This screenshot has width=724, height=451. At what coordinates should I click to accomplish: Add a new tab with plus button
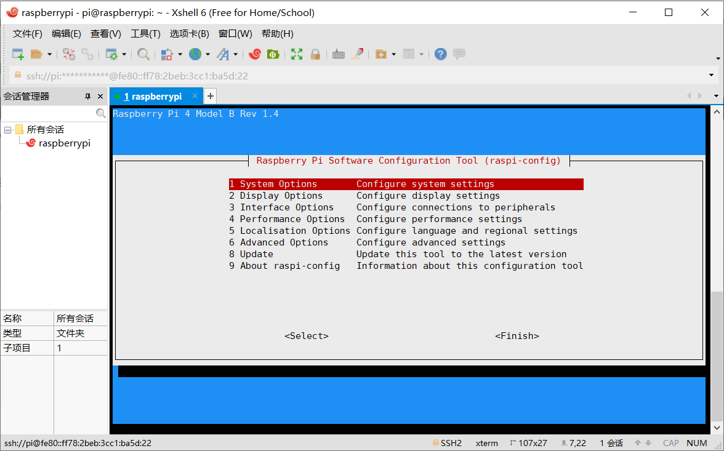tap(211, 96)
